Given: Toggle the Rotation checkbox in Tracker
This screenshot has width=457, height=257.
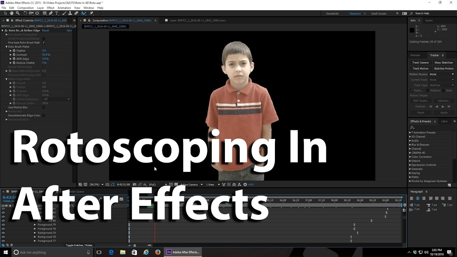Looking at the screenshot, I should point(428,90).
